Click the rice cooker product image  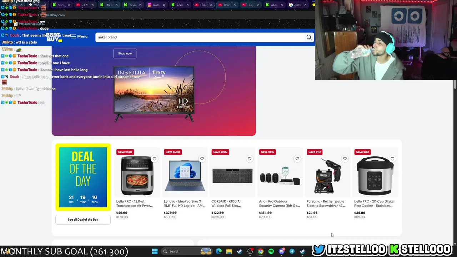coord(375,176)
